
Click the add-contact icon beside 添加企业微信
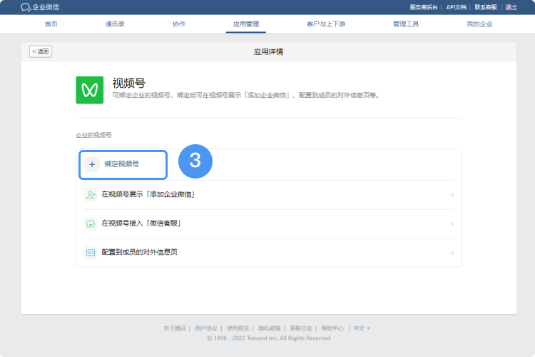click(91, 194)
